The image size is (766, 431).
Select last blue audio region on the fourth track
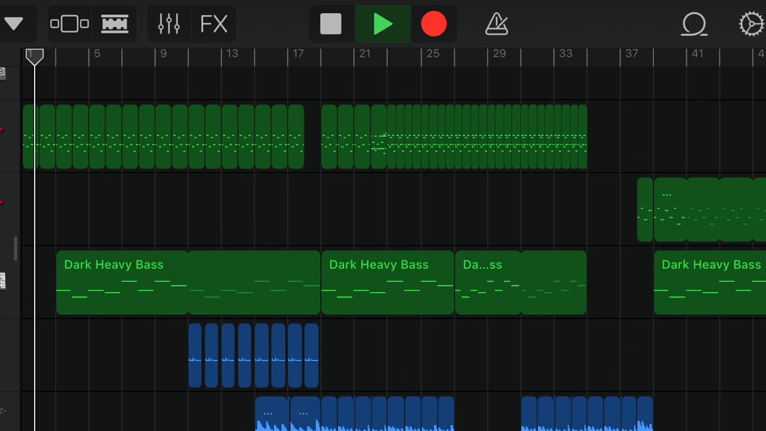[311, 356]
